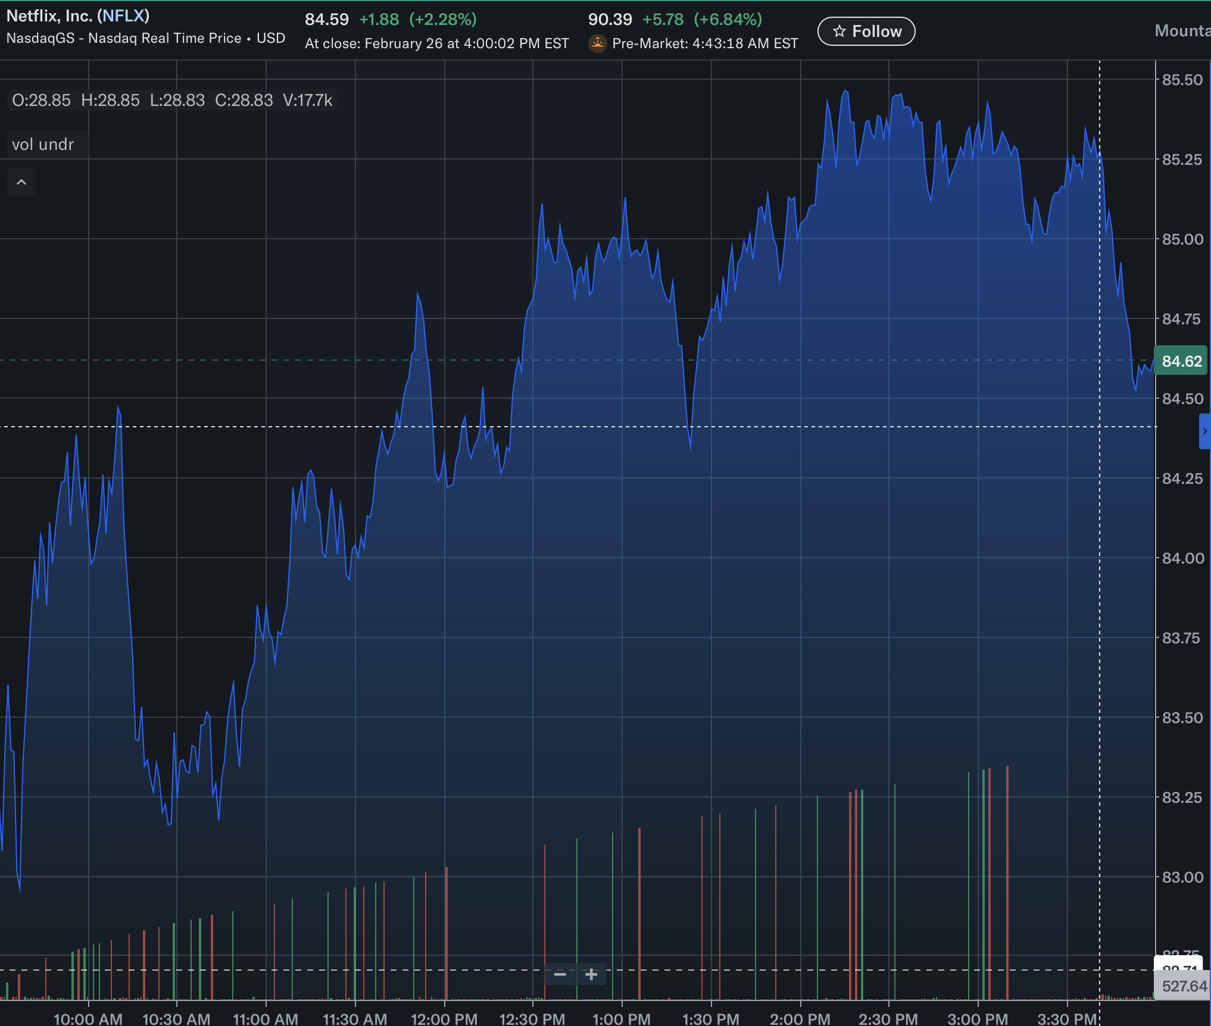Click the 3:00 PM time axis label
The height and width of the screenshot is (1026, 1211).
978,1018
